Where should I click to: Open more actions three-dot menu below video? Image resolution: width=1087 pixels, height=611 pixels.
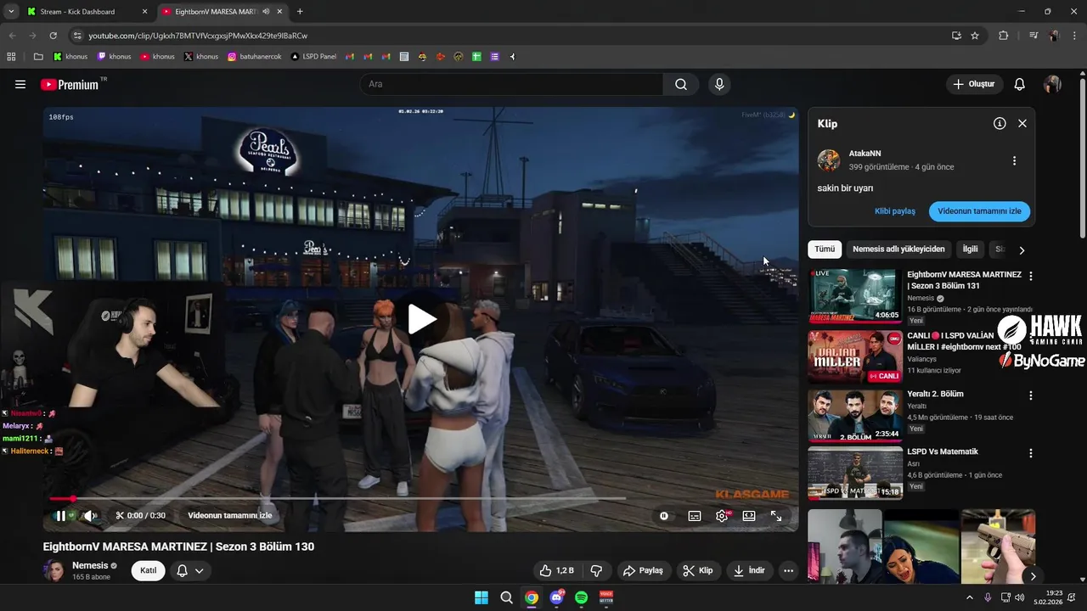tap(789, 570)
